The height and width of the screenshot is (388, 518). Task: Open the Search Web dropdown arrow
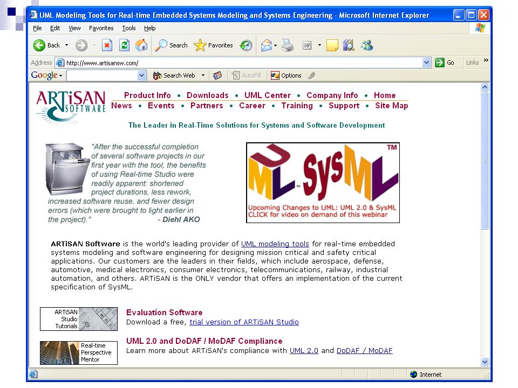pos(203,75)
